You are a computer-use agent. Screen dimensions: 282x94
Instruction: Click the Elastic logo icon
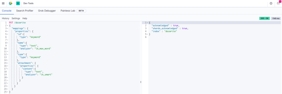click(11, 3)
